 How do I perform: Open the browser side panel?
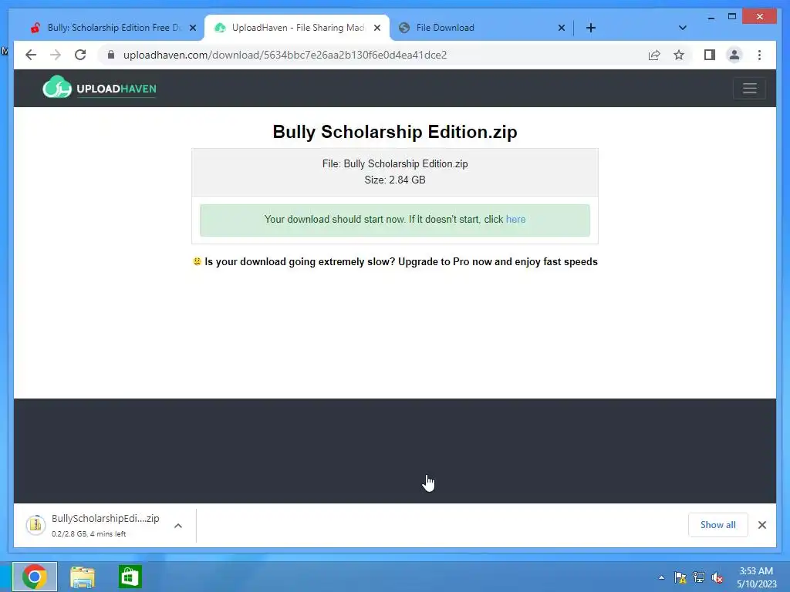coord(710,55)
